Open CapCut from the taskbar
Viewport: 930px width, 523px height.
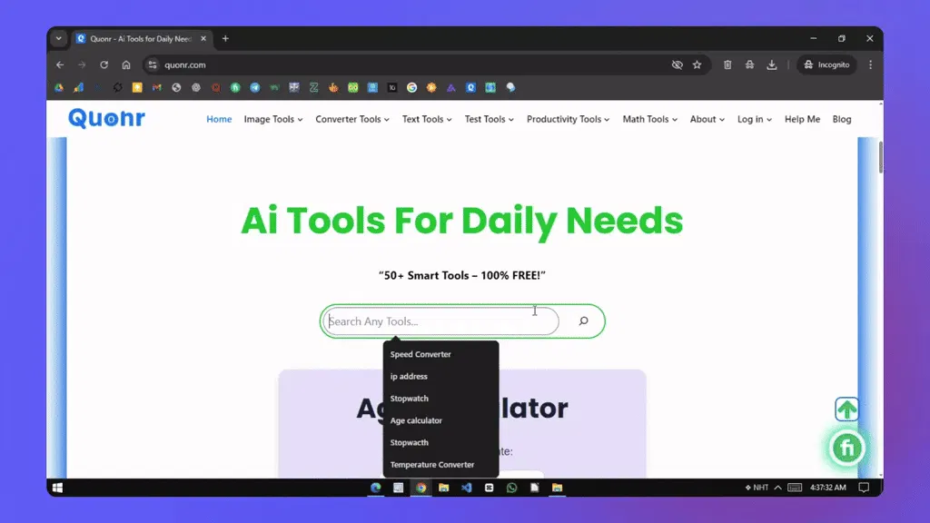(489, 488)
